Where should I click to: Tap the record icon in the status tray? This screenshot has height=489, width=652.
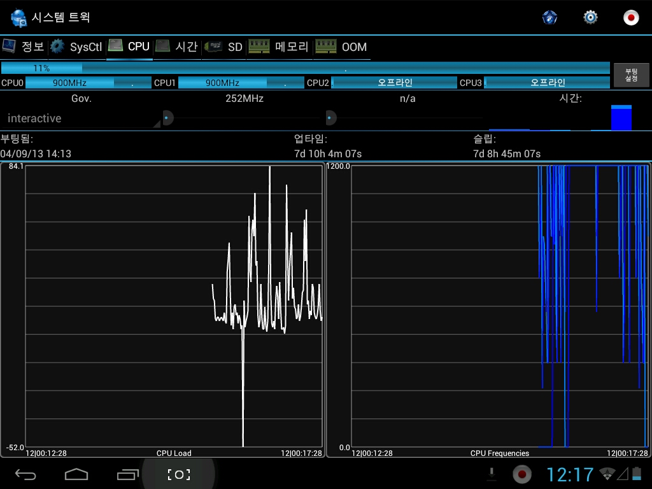click(x=522, y=474)
